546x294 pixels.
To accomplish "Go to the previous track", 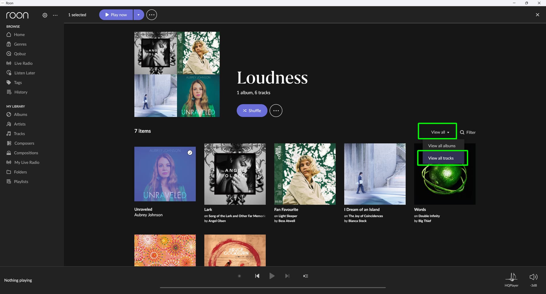I will [257, 276].
